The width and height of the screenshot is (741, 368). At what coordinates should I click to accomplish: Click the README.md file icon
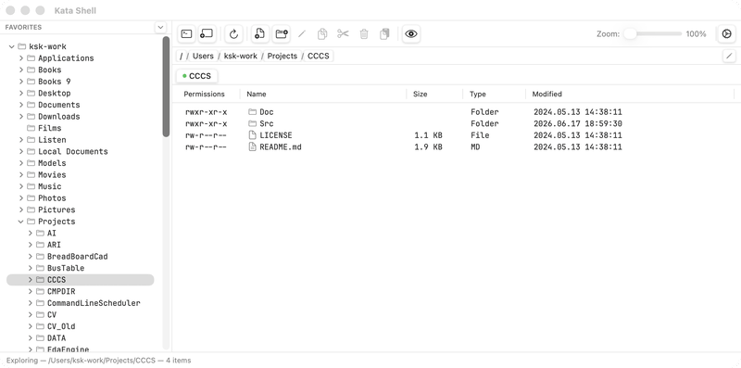tap(252, 147)
